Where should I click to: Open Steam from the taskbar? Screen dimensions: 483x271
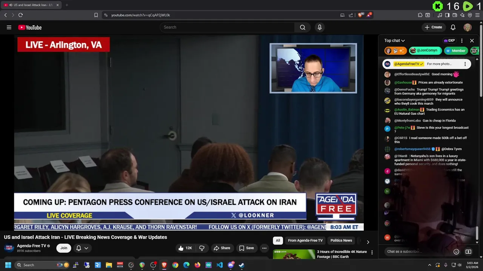[x=241, y=265]
